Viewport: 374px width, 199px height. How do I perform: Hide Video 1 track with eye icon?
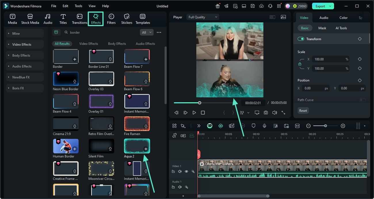coord(186,171)
